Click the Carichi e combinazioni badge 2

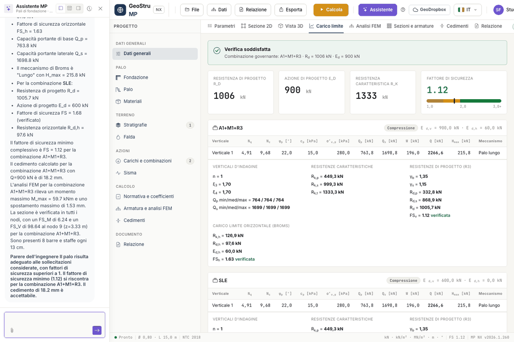pos(190,161)
